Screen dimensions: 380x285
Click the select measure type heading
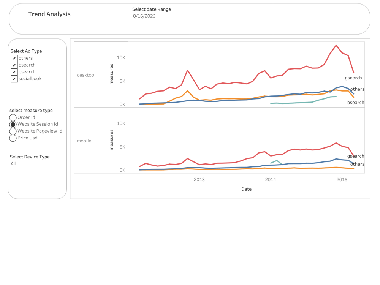31,111
